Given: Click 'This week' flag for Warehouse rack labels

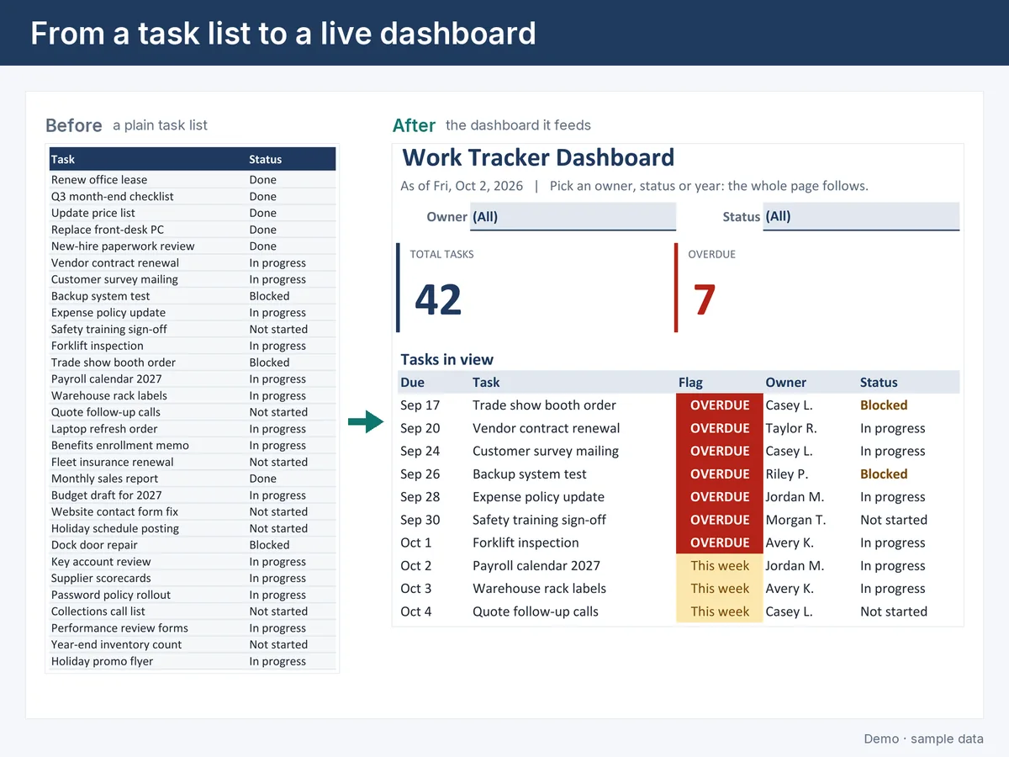Looking at the screenshot, I should pos(720,589).
